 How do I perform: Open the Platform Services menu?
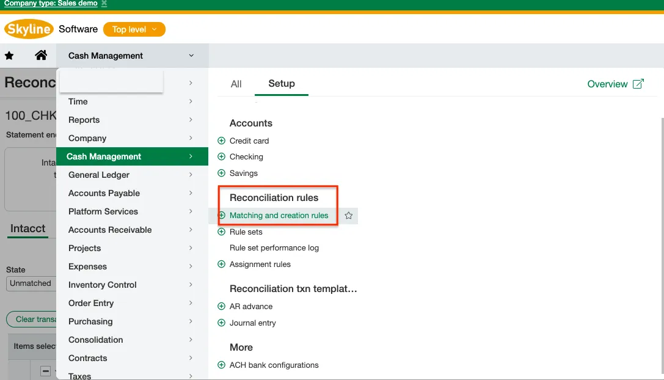132,211
